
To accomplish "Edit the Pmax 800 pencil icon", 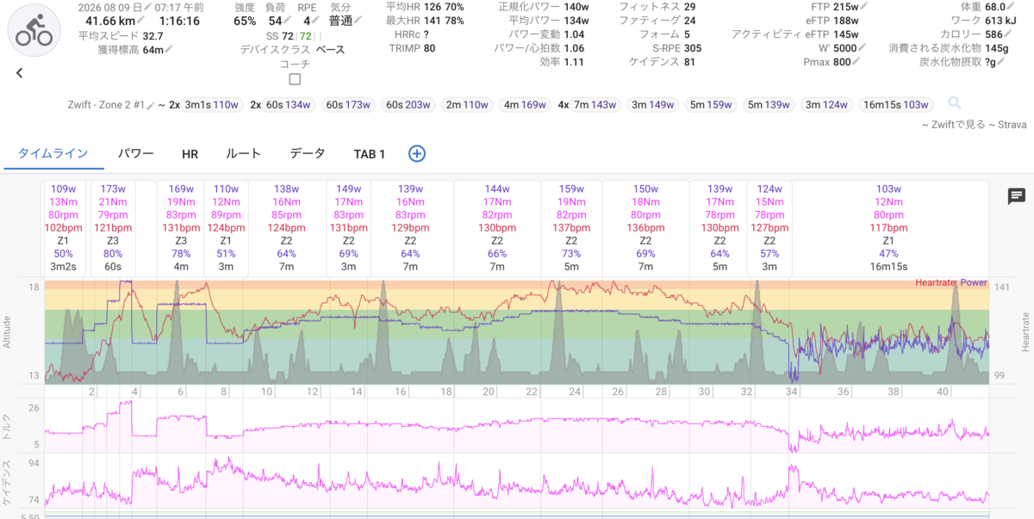I will point(856,62).
